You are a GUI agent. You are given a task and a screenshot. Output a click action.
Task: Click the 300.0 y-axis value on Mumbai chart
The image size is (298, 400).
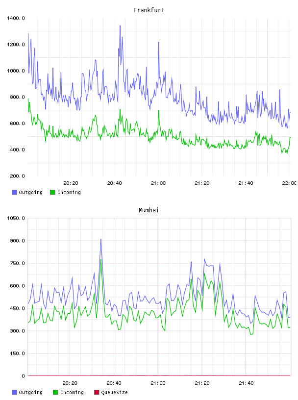pos(17,330)
